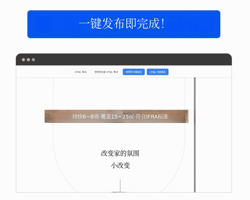250x200 pixels.
Task: Click the gray window dot
Action: (x=33, y=60)
